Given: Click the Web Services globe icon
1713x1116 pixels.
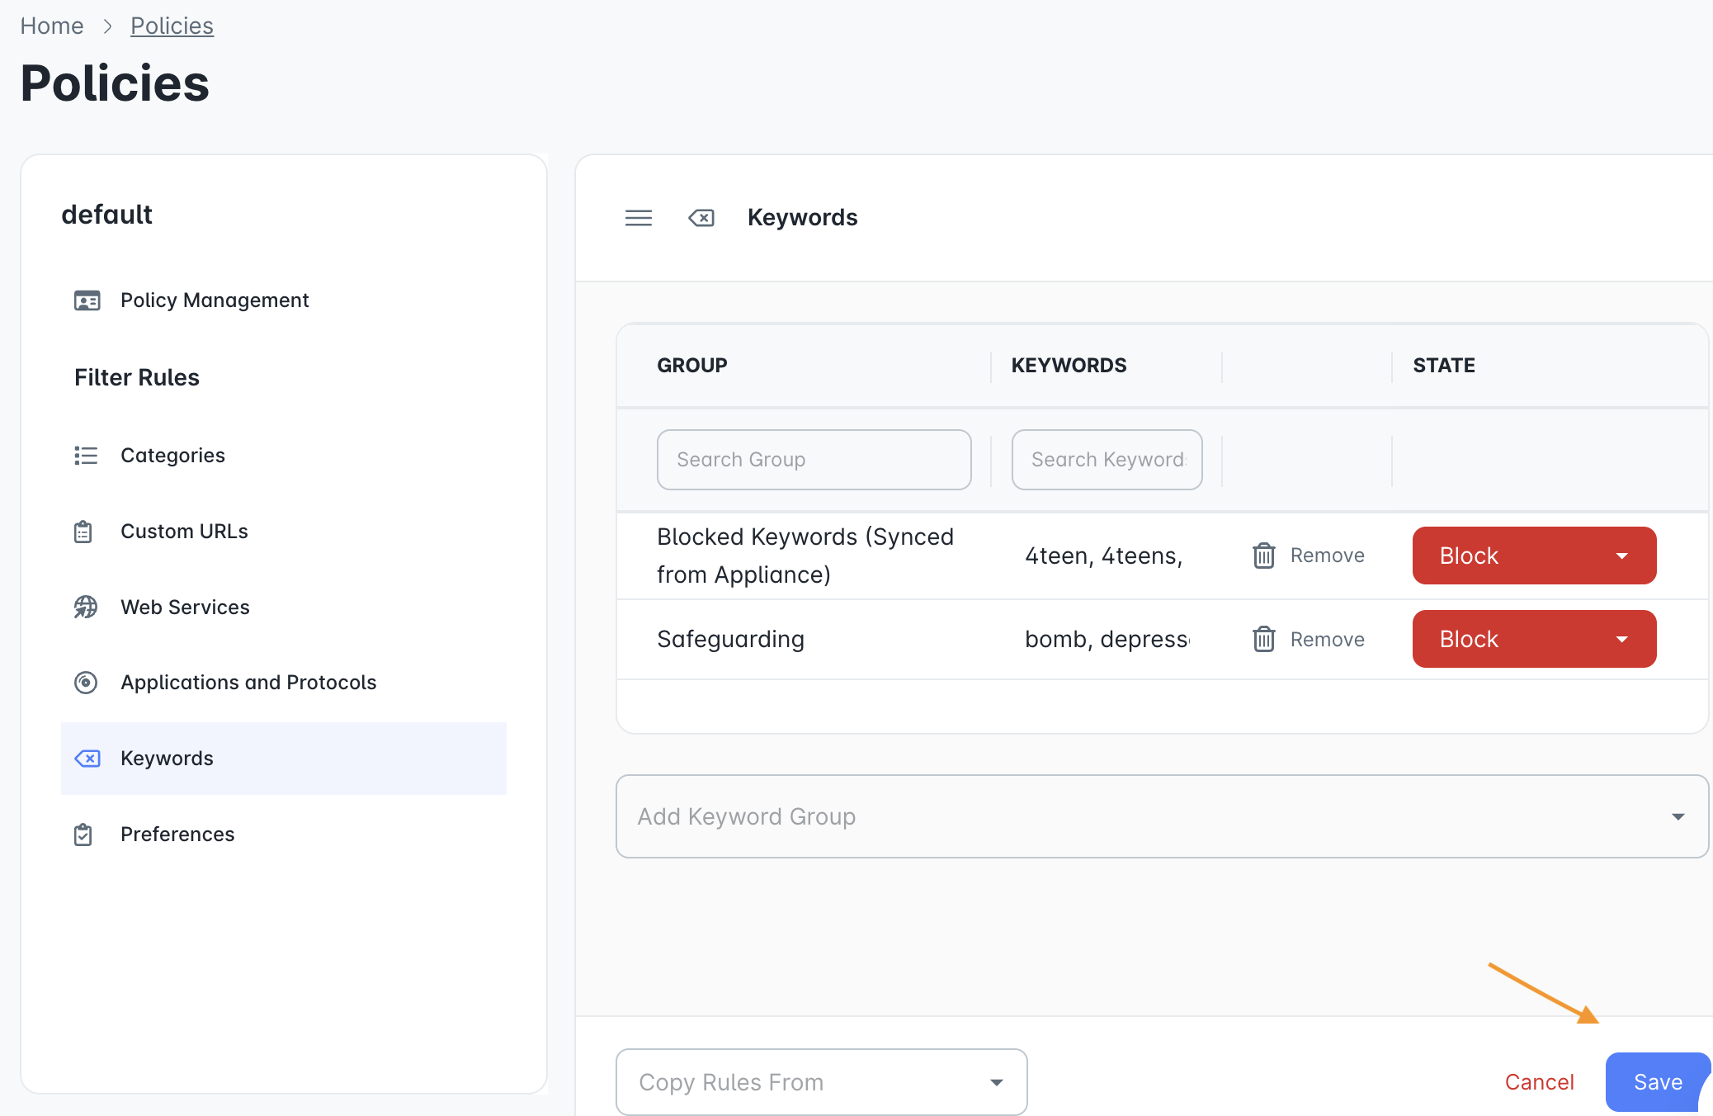Looking at the screenshot, I should click(x=86, y=608).
